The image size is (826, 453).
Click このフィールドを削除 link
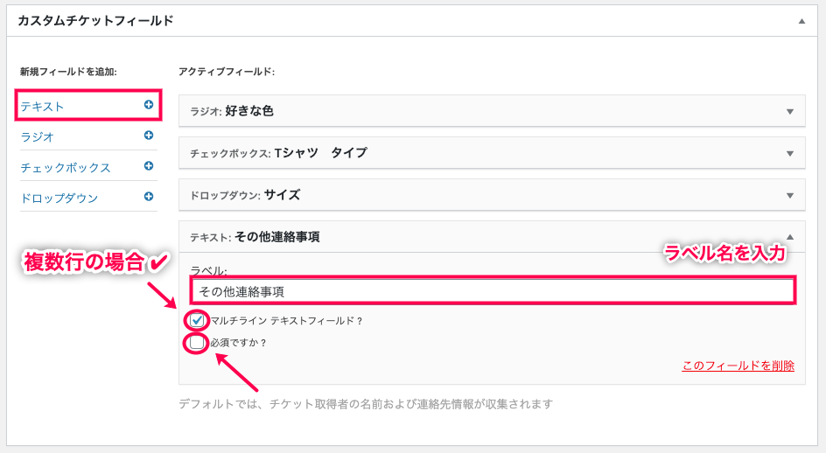738,366
